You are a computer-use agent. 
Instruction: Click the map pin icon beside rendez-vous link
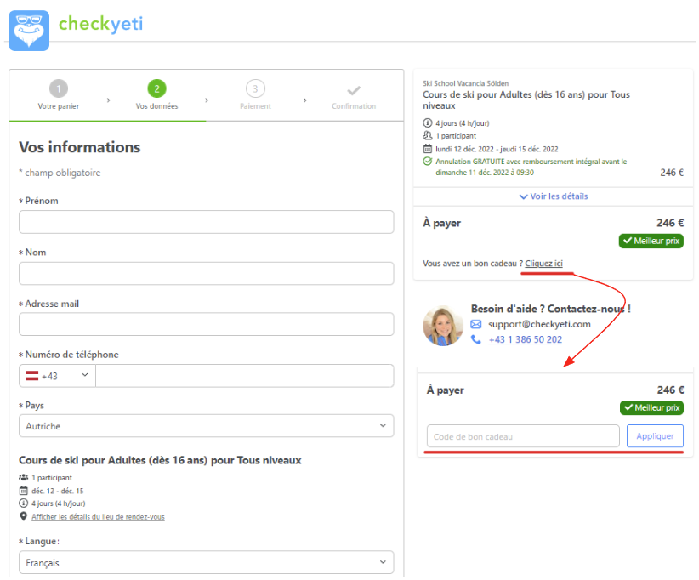[24, 516]
